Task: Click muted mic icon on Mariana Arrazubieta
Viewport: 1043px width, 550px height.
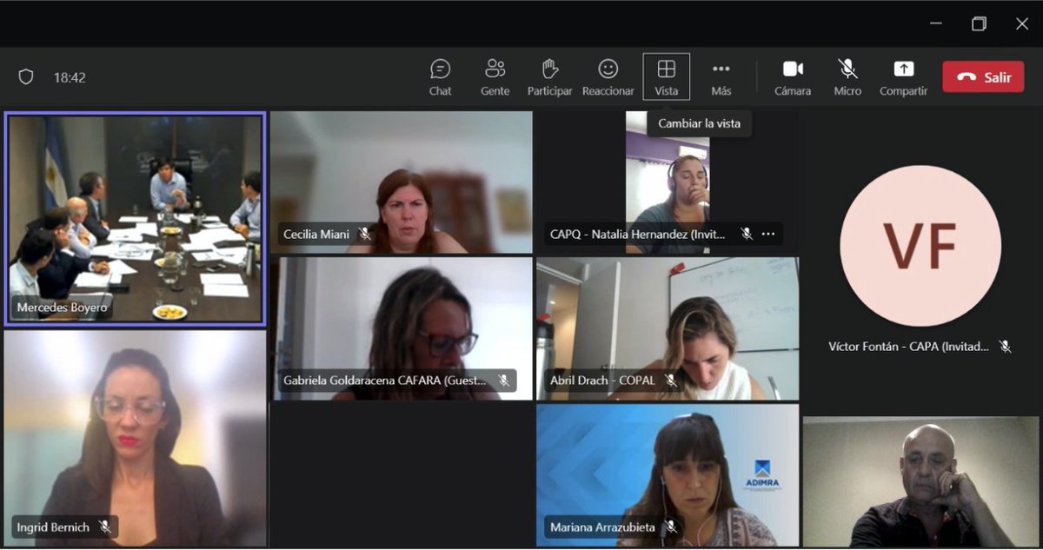Action: 670,527
